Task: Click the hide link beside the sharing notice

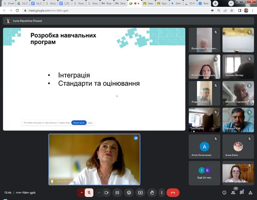Action: (x=90, y=123)
